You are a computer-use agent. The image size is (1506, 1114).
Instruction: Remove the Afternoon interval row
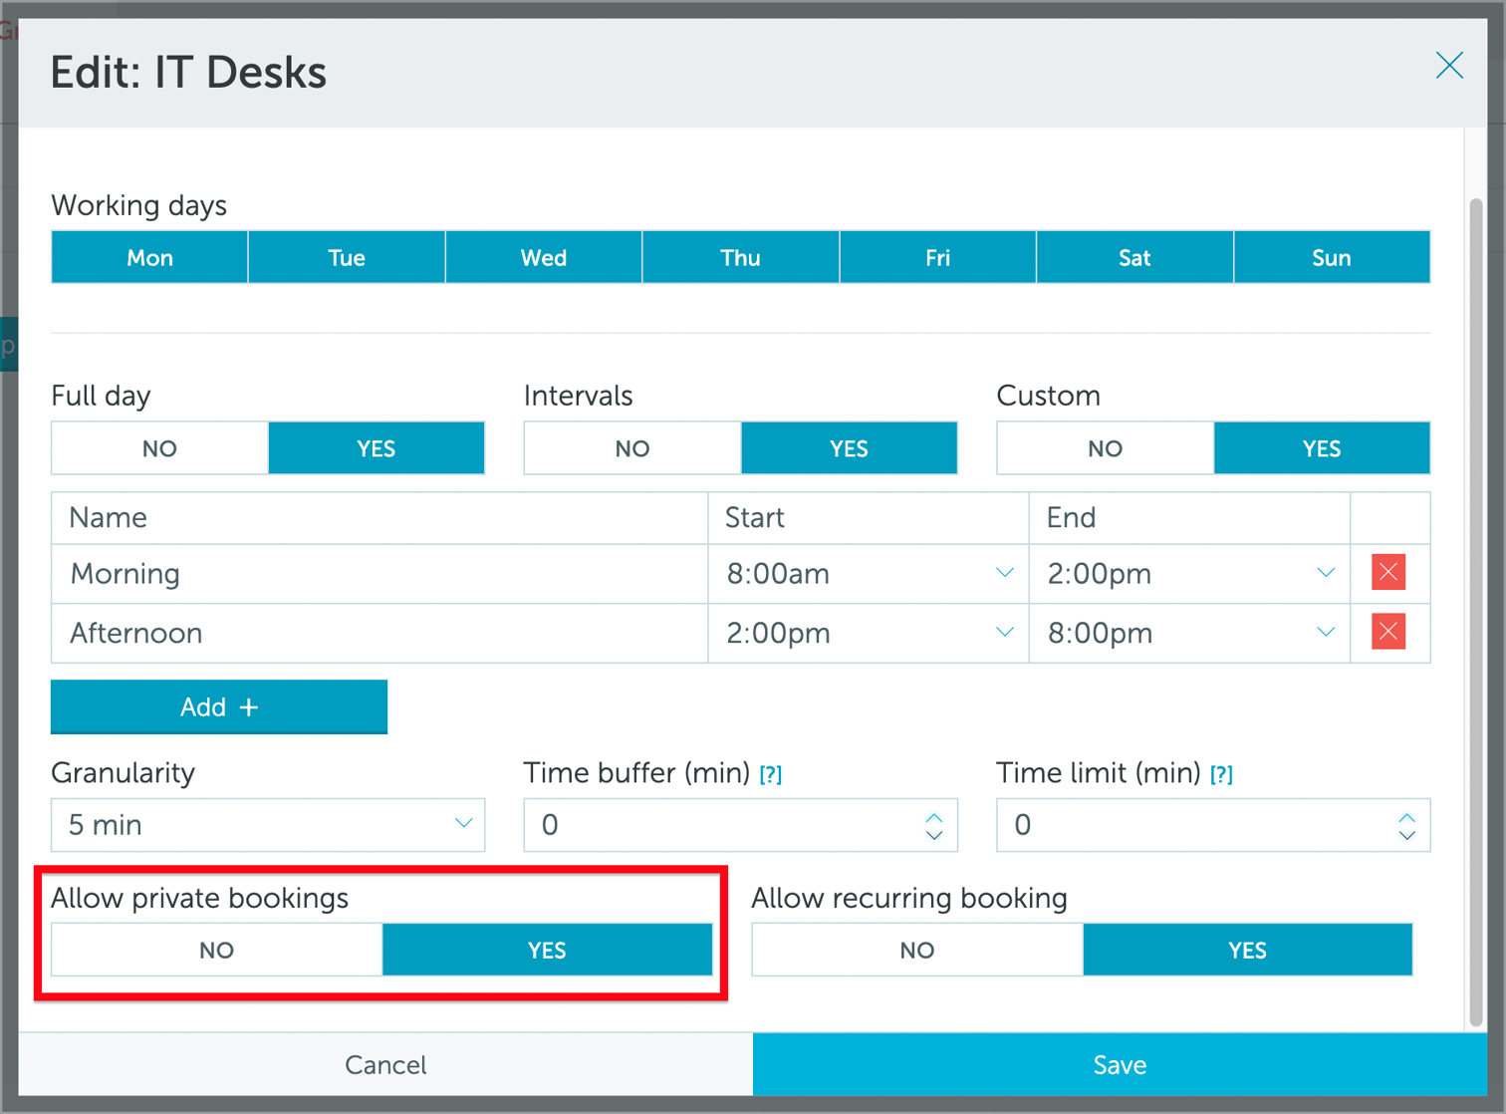click(1387, 632)
